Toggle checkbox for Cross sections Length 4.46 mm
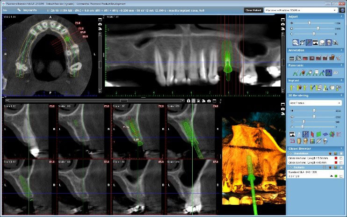This screenshot has height=217, width=347. click(340, 163)
